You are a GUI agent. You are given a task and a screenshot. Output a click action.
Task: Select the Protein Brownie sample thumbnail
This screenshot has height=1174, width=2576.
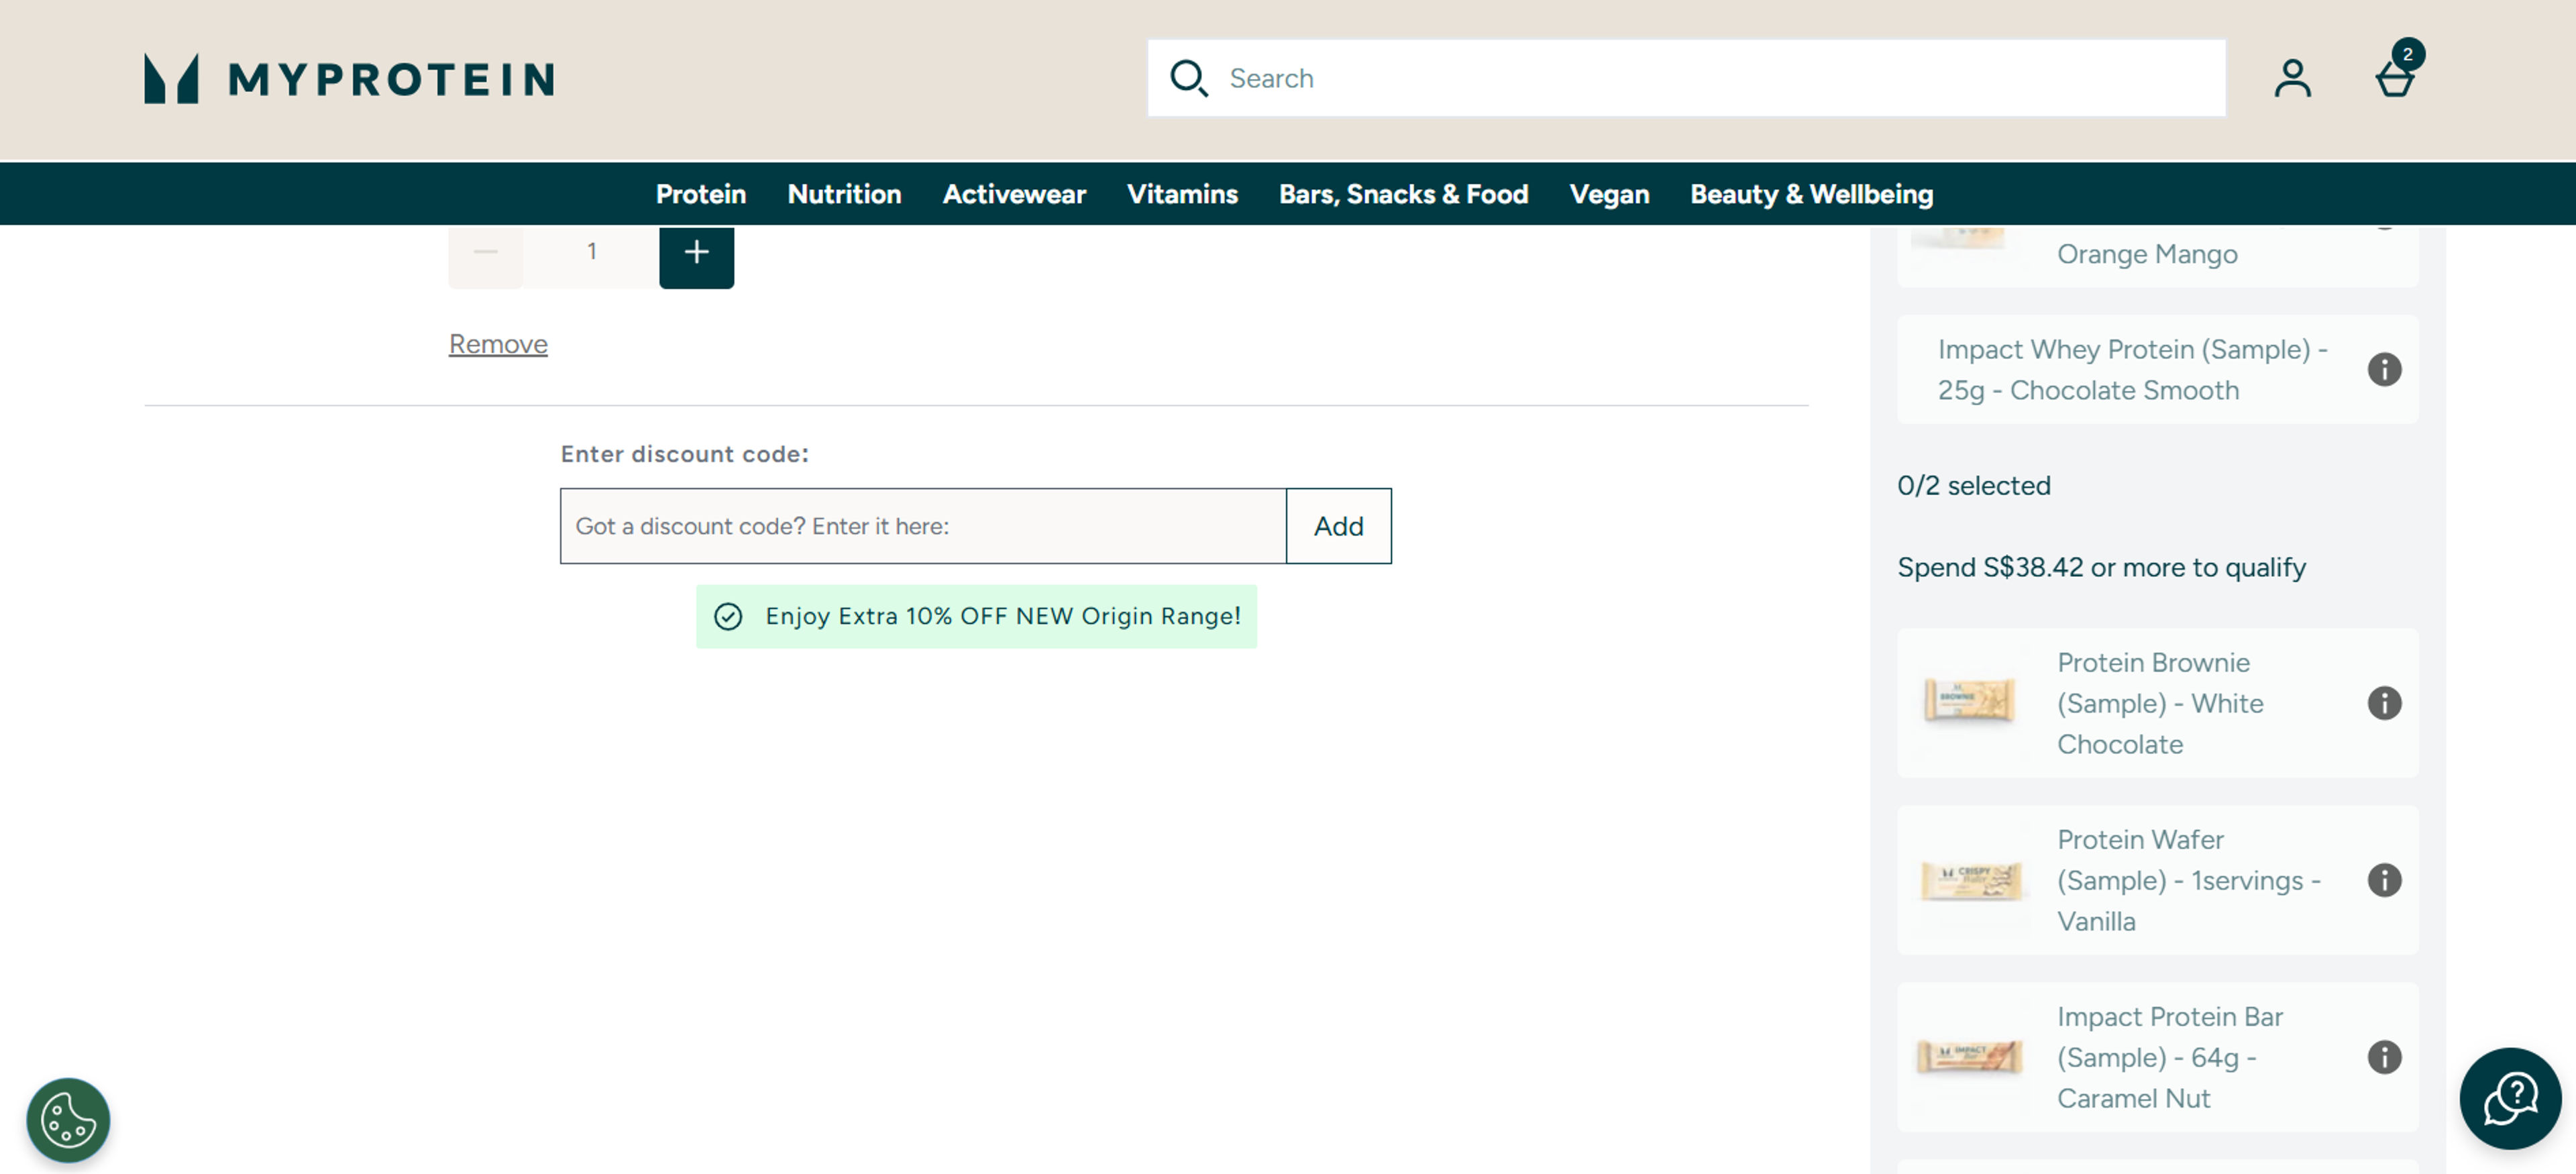click(x=1969, y=700)
